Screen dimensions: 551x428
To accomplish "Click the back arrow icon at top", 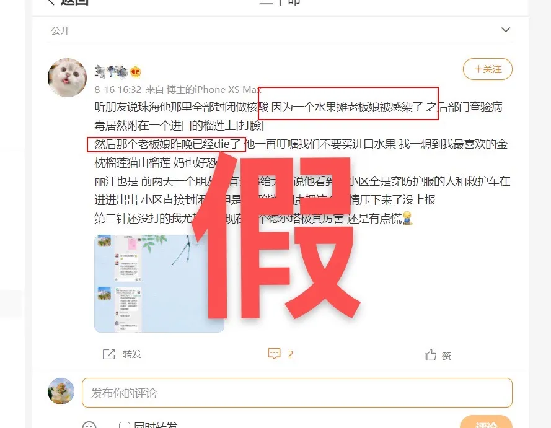I will point(51,1).
